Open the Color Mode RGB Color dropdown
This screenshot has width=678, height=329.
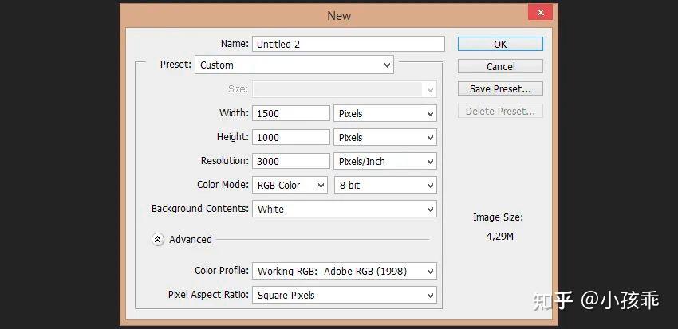[290, 186]
